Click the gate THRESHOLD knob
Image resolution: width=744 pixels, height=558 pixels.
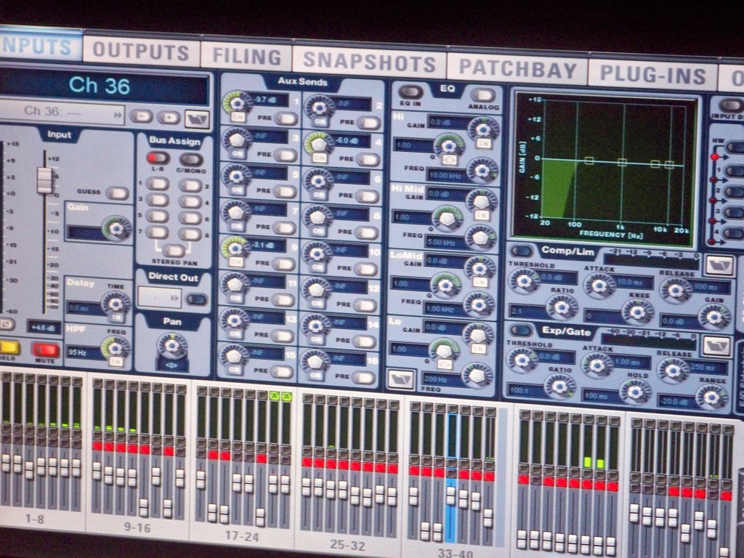[522, 360]
